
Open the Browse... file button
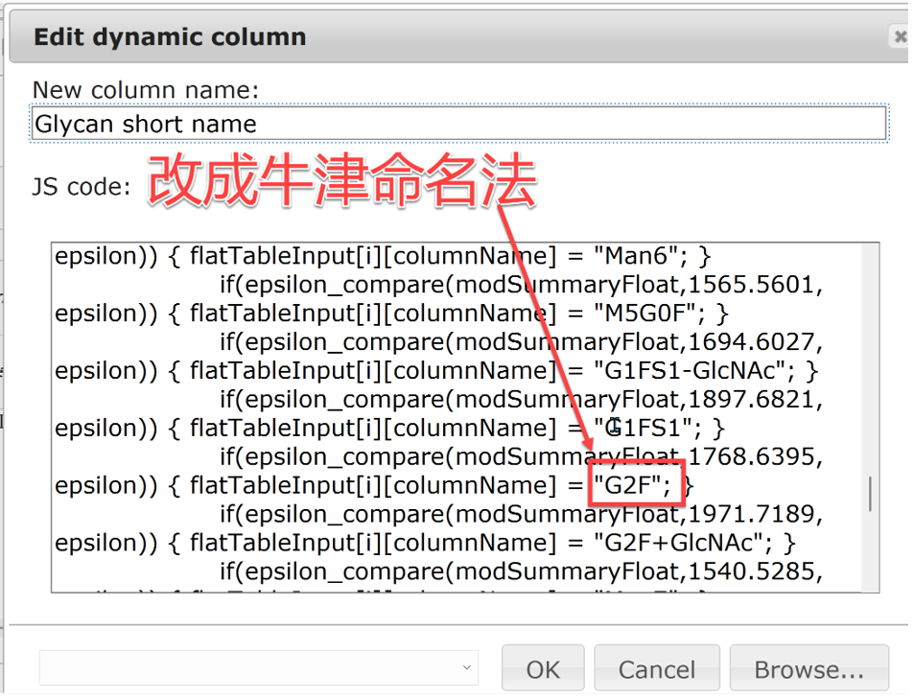click(x=809, y=668)
